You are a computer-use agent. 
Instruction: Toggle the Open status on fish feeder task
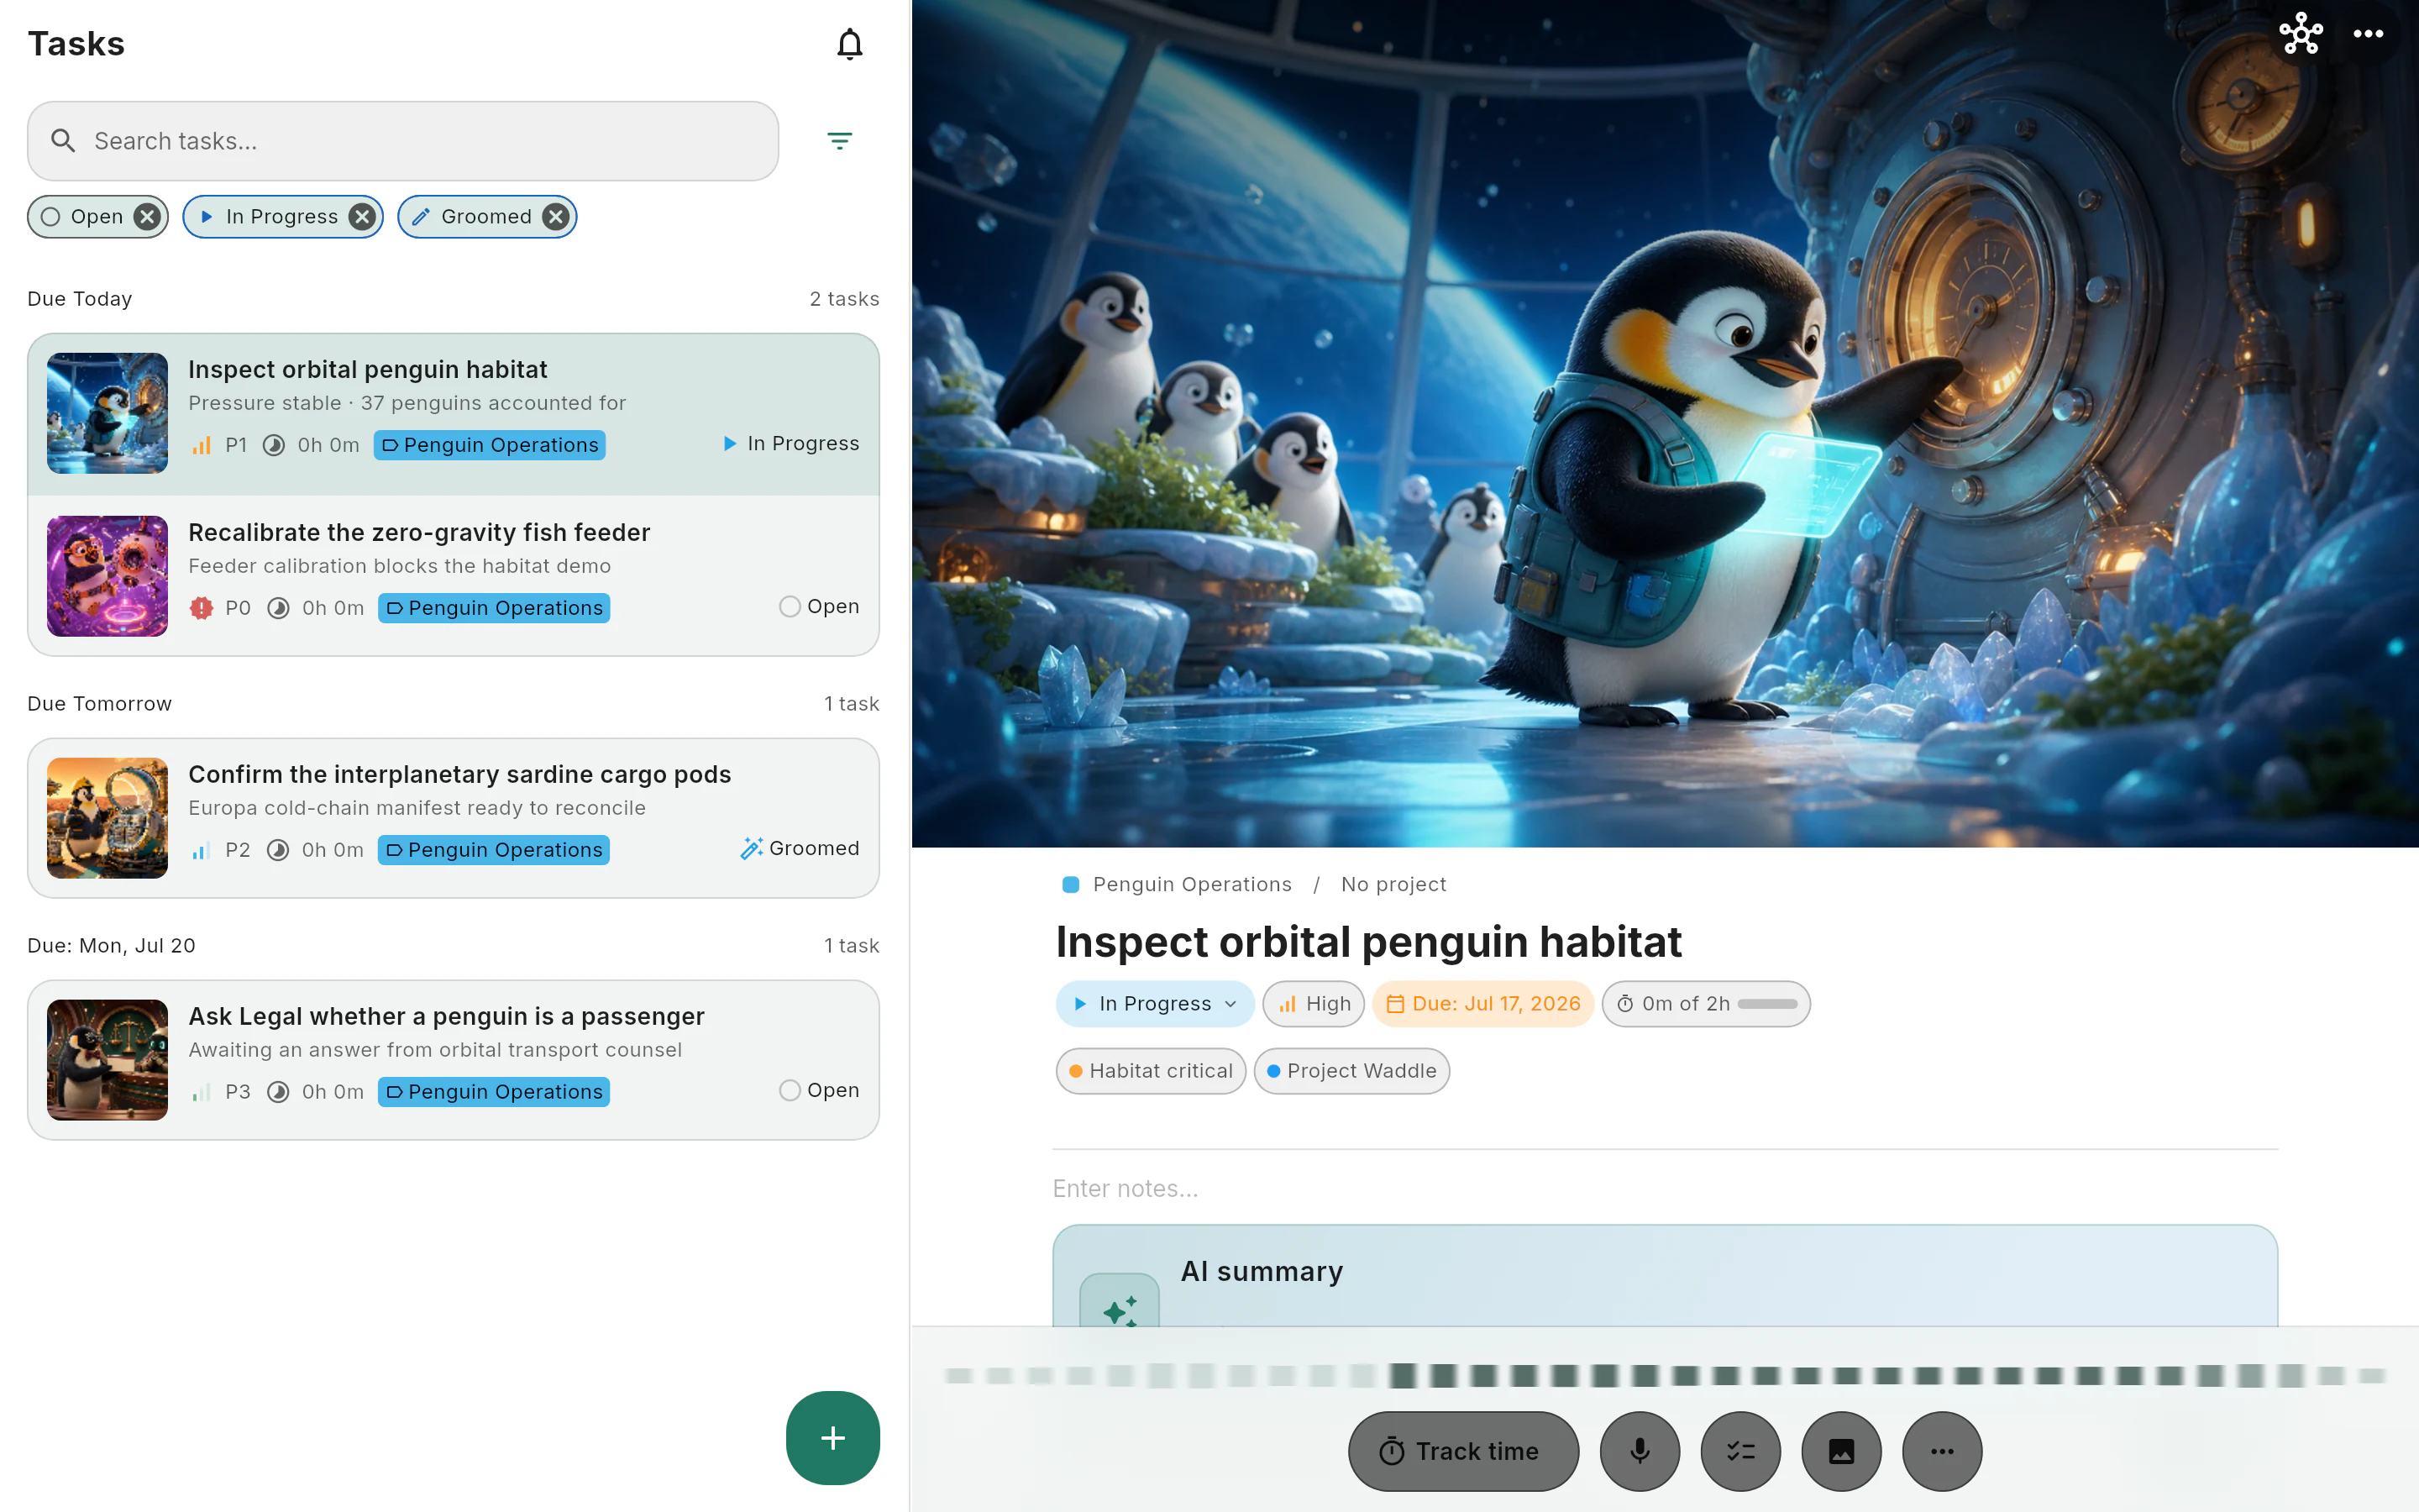(x=819, y=606)
